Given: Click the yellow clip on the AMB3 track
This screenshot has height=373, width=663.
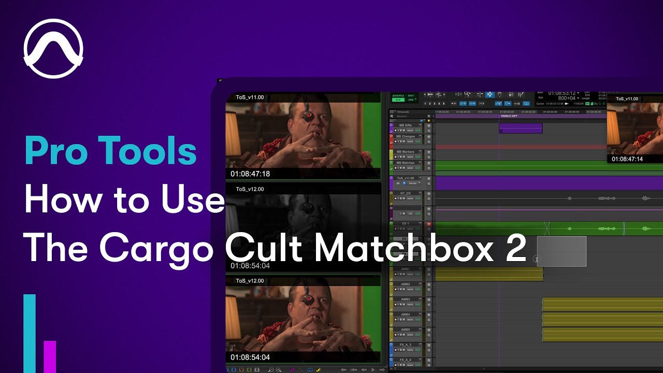Looking at the screenshot, I should pos(602,304).
